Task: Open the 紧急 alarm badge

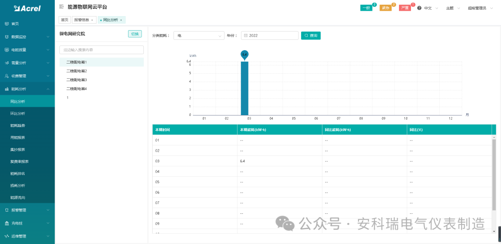Action: (x=385, y=8)
